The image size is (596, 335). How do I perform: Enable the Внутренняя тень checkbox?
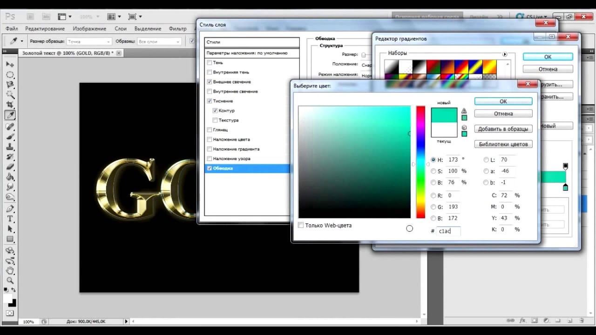(210, 72)
